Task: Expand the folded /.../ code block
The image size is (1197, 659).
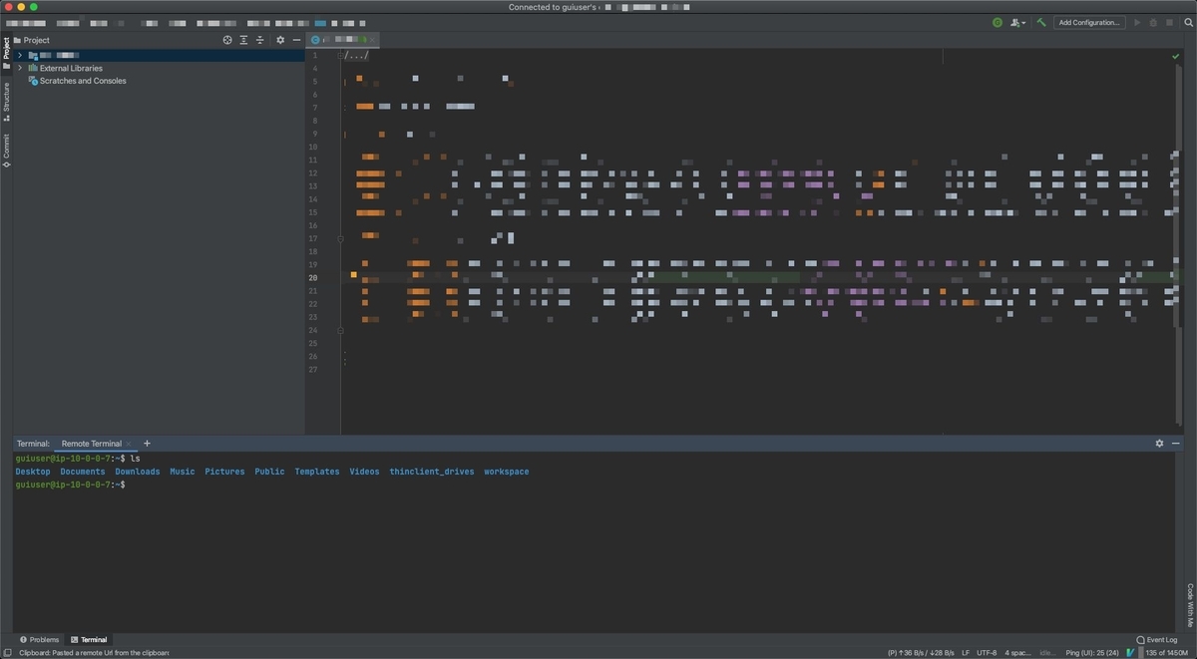Action: click(x=356, y=55)
